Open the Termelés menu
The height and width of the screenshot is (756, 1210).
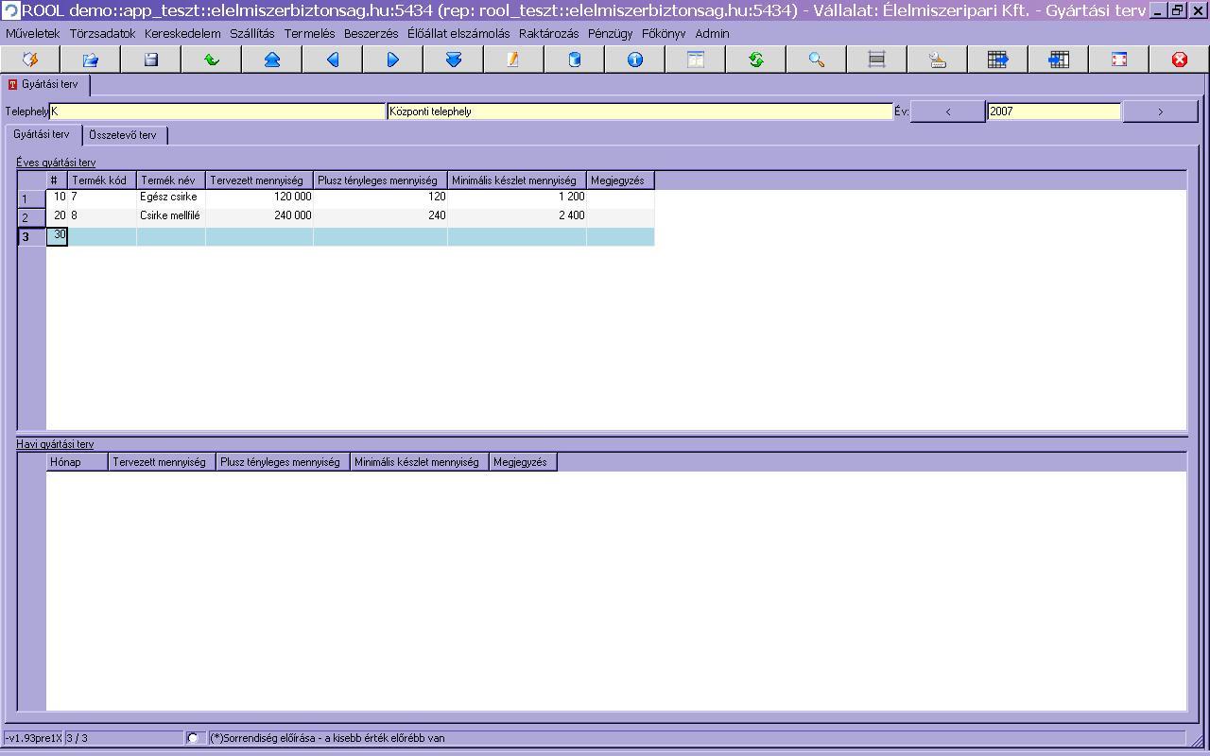tap(309, 33)
